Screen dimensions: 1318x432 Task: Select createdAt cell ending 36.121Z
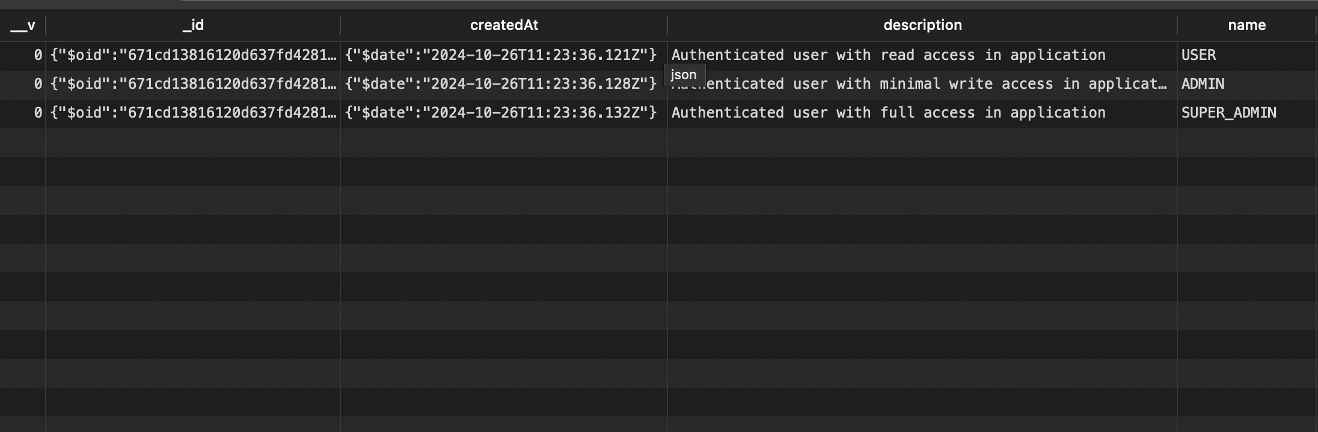504,55
